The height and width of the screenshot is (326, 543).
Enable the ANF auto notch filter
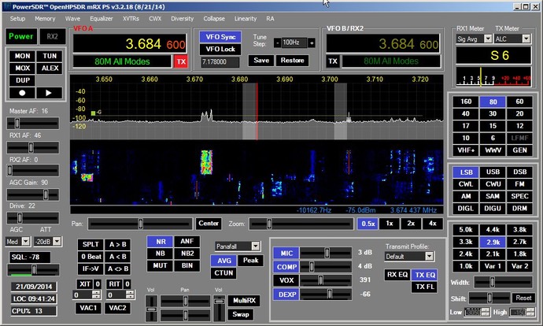pyautogui.click(x=187, y=241)
